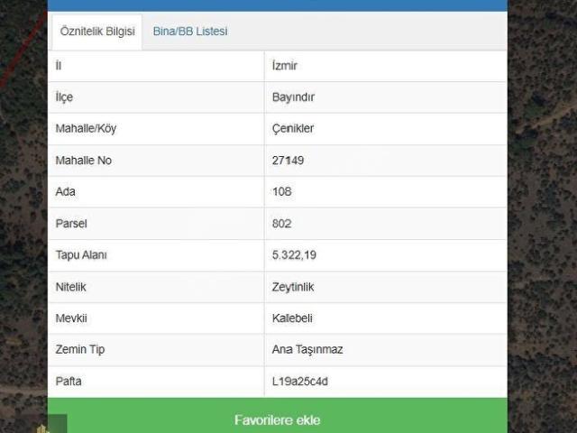
Task: Click the Nitelik row label
Action: coord(70,287)
